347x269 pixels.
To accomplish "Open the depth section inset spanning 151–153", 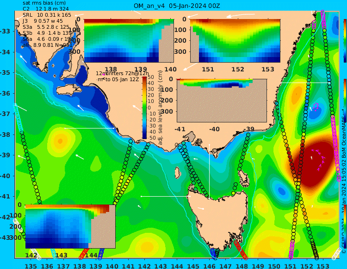I will pyautogui.click(x=235, y=41).
